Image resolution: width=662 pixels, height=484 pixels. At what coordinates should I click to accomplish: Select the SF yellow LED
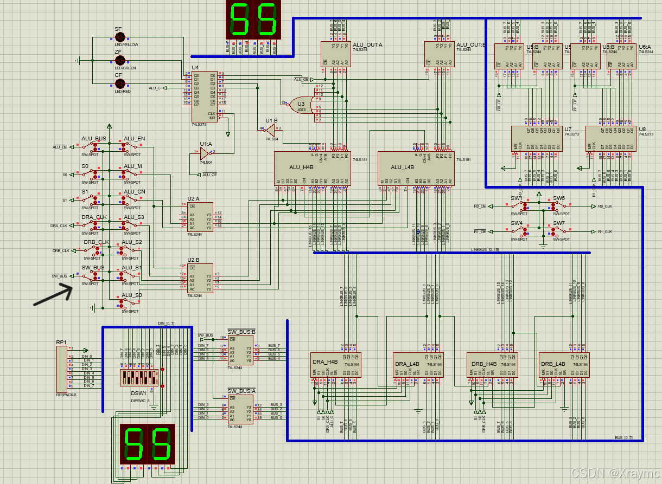[120, 37]
